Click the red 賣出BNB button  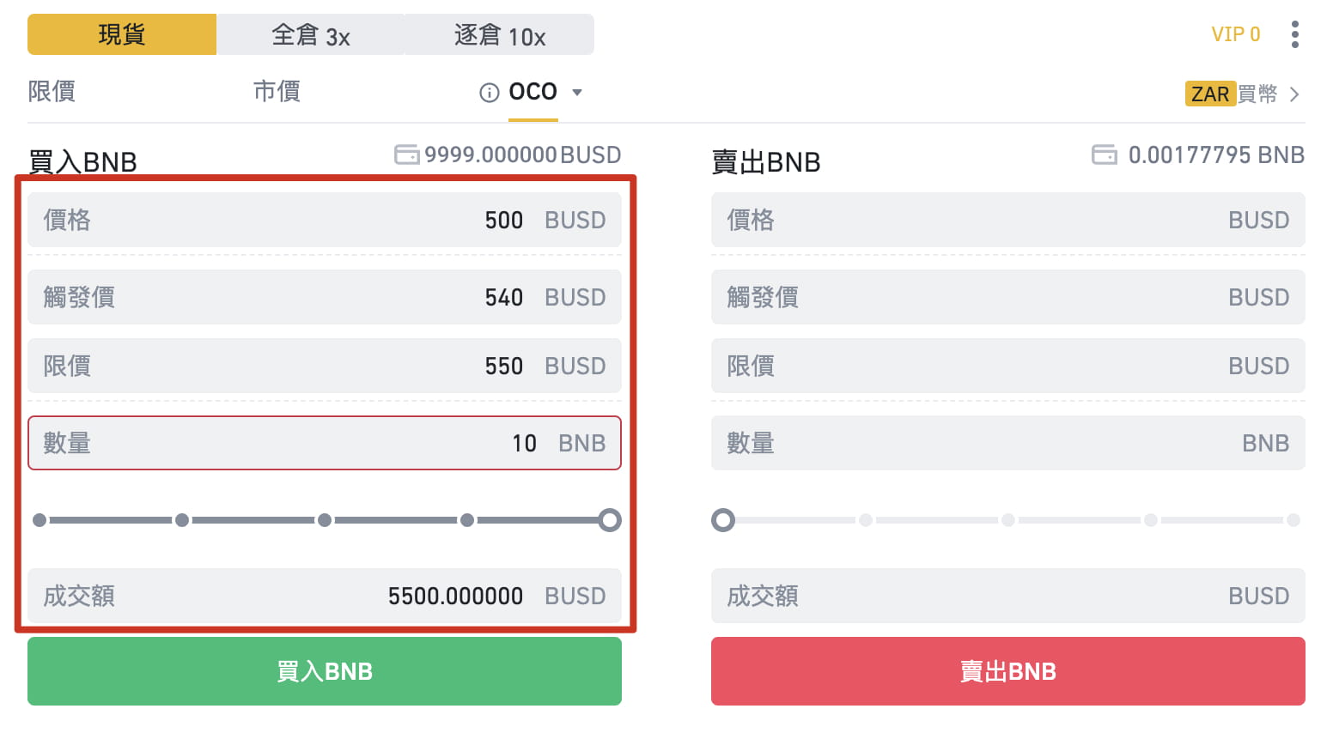(x=1008, y=671)
